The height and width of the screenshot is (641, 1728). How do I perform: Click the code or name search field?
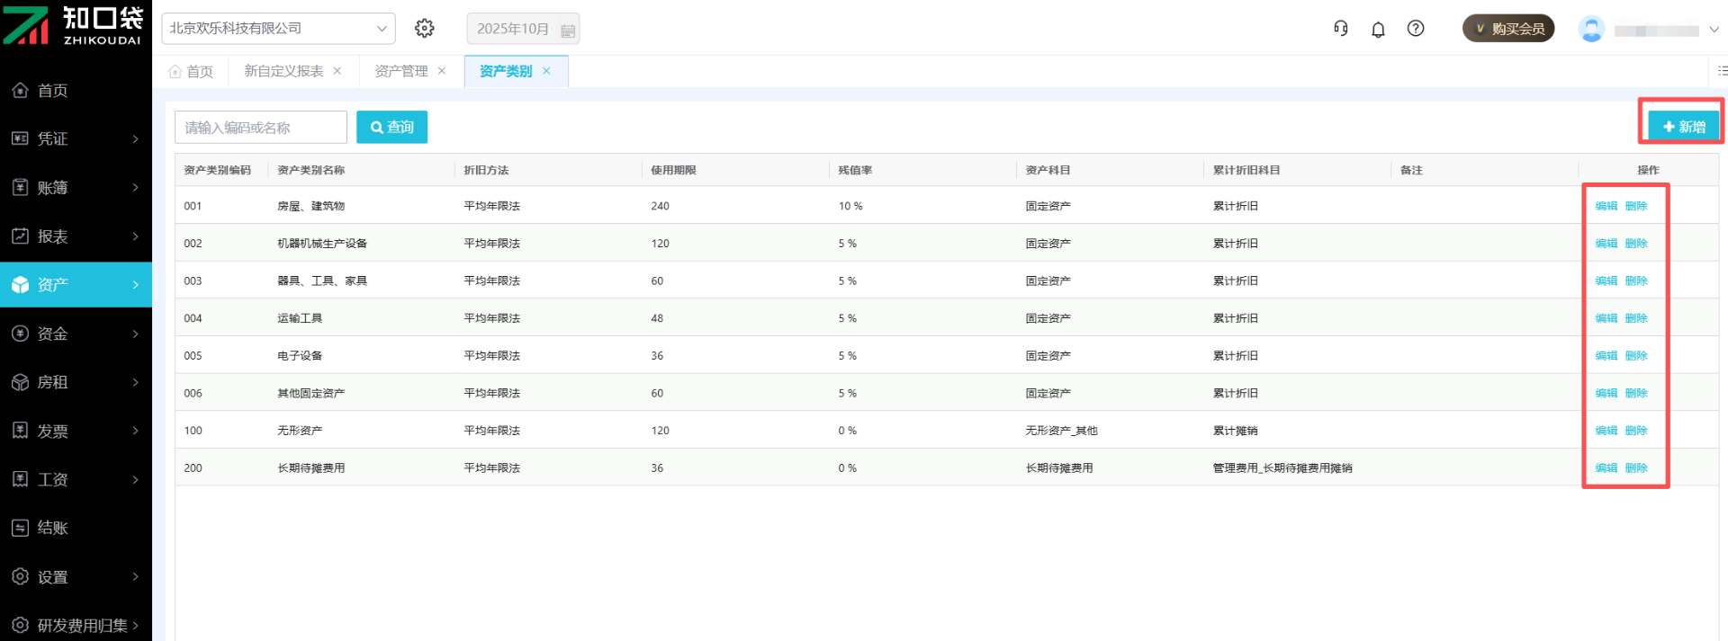tap(260, 128)
